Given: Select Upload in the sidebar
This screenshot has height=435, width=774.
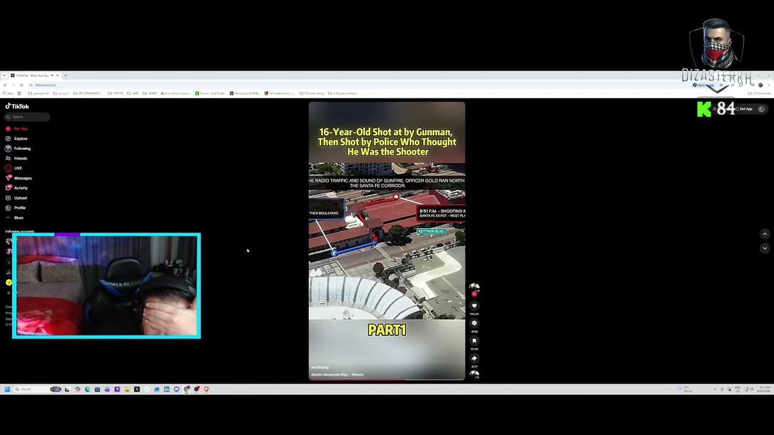Looking at the screenshot, I should pos(16,198).
